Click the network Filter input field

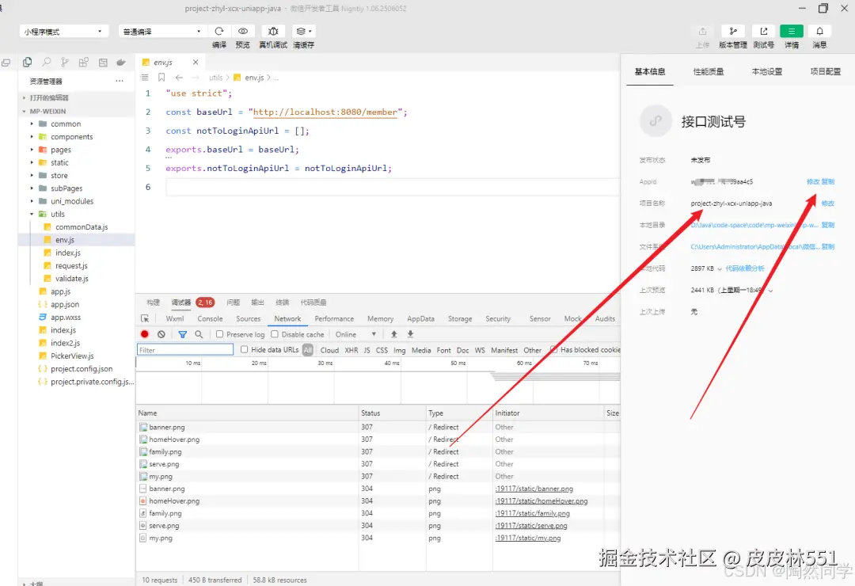(x=185, y=349)
